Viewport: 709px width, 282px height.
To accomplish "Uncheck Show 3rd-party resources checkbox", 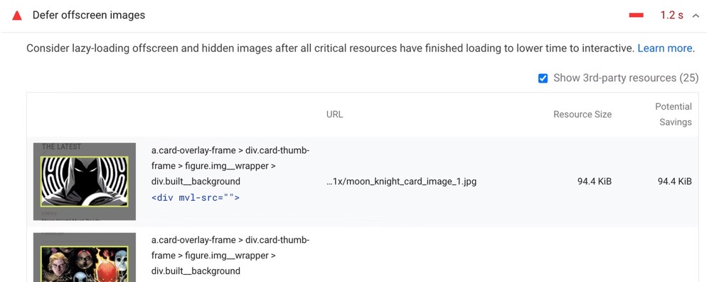I will tap(543, 78).
